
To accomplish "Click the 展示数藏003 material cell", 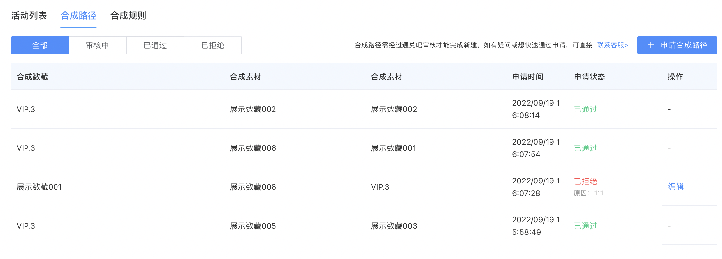I will click(x=394, y=226).
